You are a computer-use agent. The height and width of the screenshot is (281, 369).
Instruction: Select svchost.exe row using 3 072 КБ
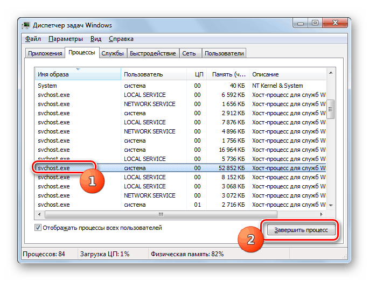point(180,195)
